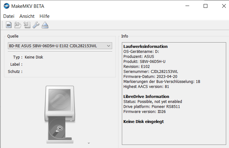
Task: Click the 'Label :' field label
Action: pyautogui.click(x=16, y=64)
